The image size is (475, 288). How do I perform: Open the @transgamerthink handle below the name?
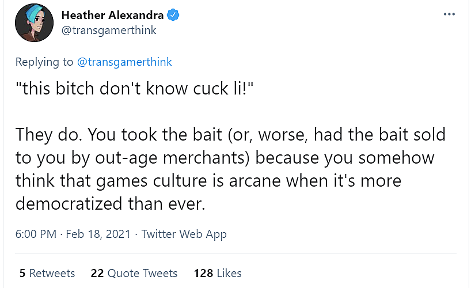[x=108, y=31]
